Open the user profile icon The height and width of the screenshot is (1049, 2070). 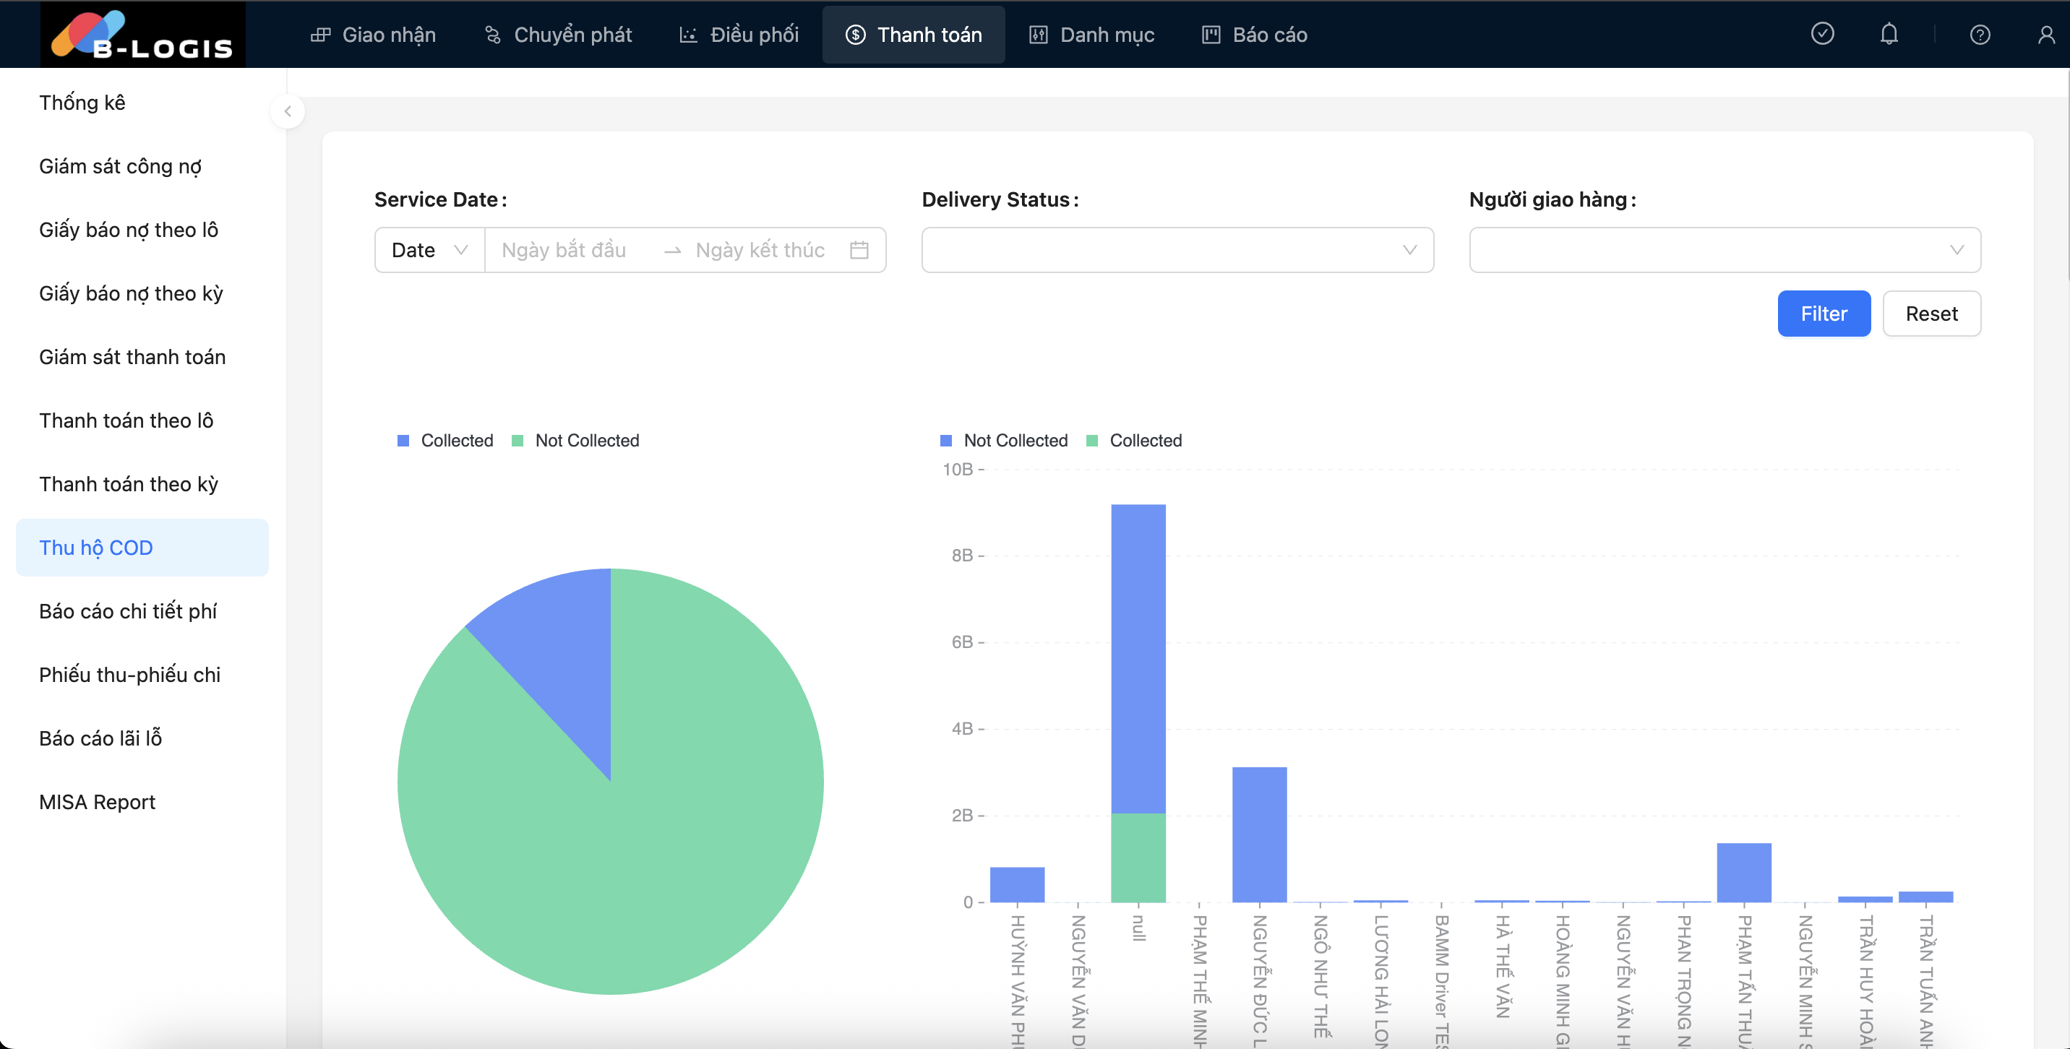point(2047,35)
